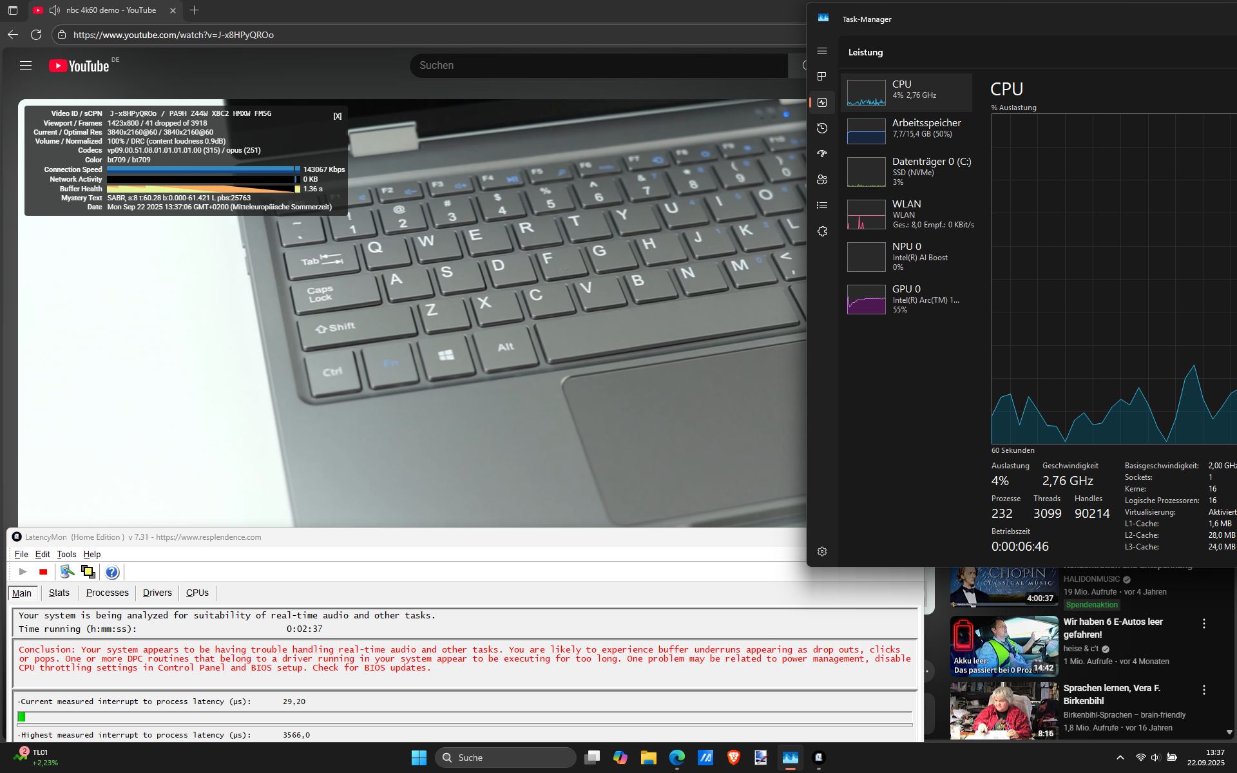Open Services puzzle icon in Task Manager

coord(821,231)
